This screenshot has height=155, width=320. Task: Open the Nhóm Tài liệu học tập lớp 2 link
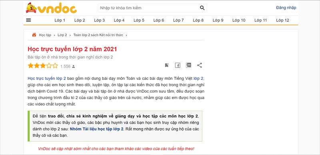click(96, 129)
